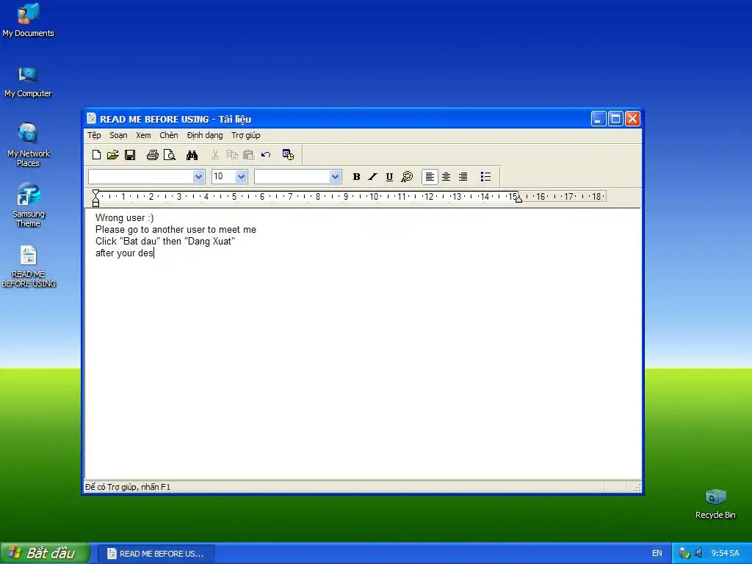Click the "after your des" text line
Viewport: 752px width, 564px height.
click(124, 253)
